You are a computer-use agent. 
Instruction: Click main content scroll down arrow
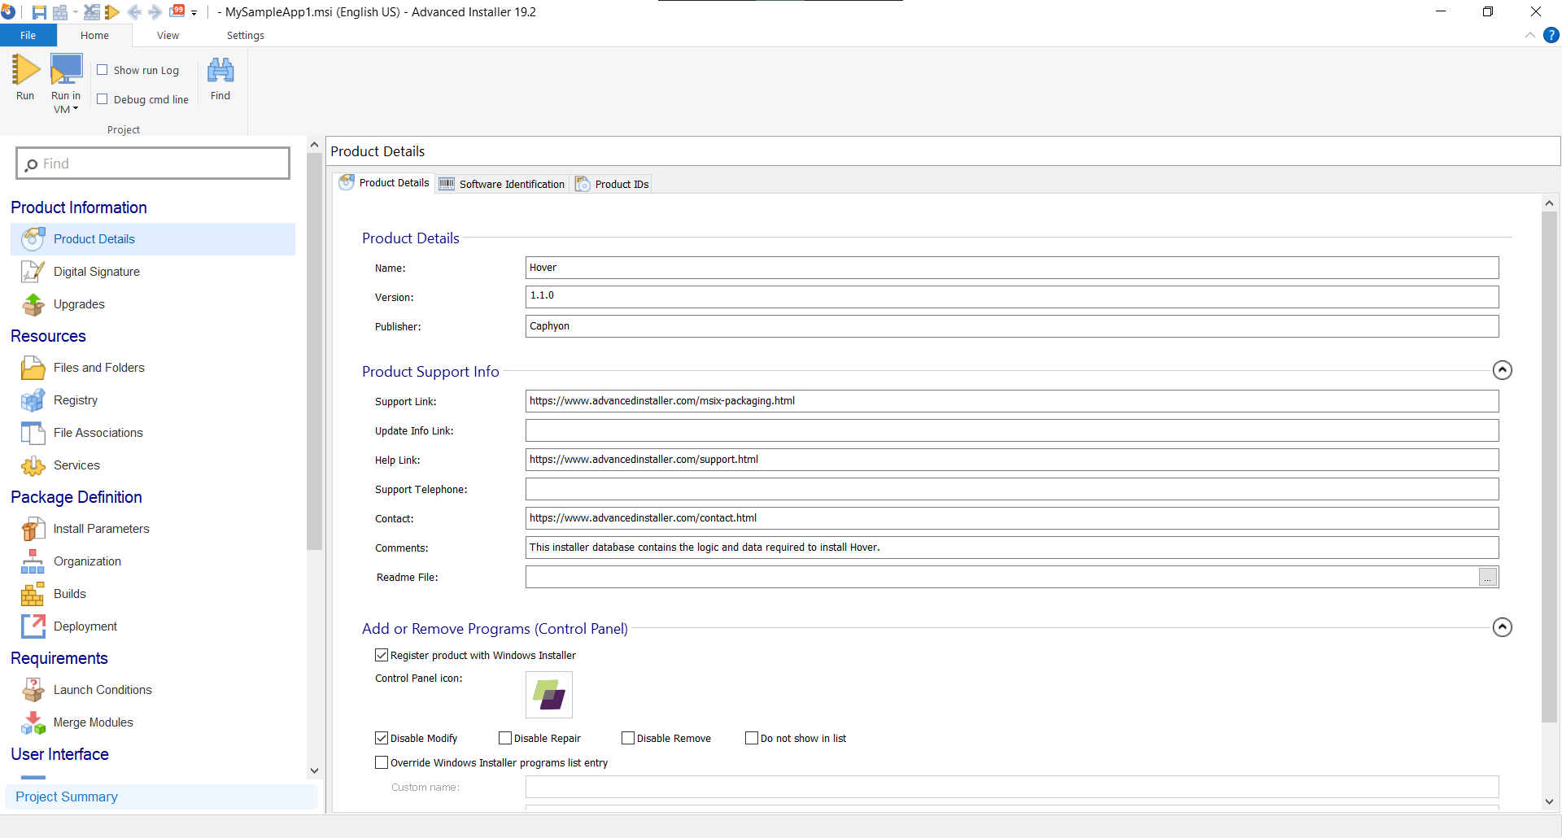tap(1549, 801)
